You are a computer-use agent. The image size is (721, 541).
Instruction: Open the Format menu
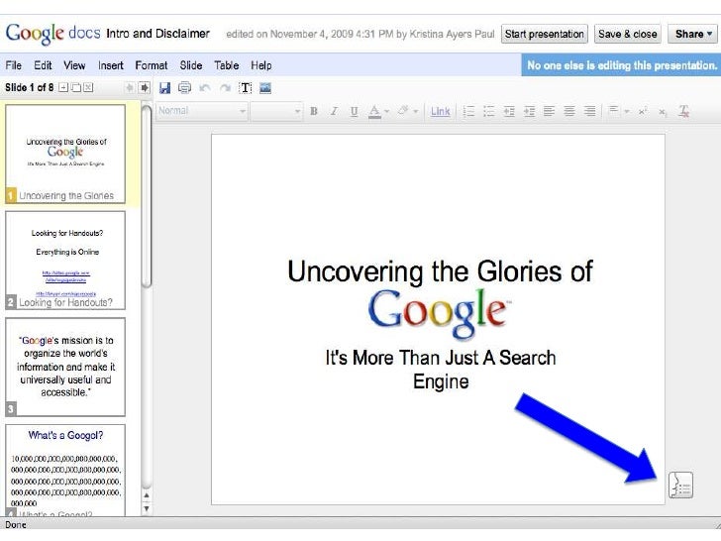click(x=152, y=65)
